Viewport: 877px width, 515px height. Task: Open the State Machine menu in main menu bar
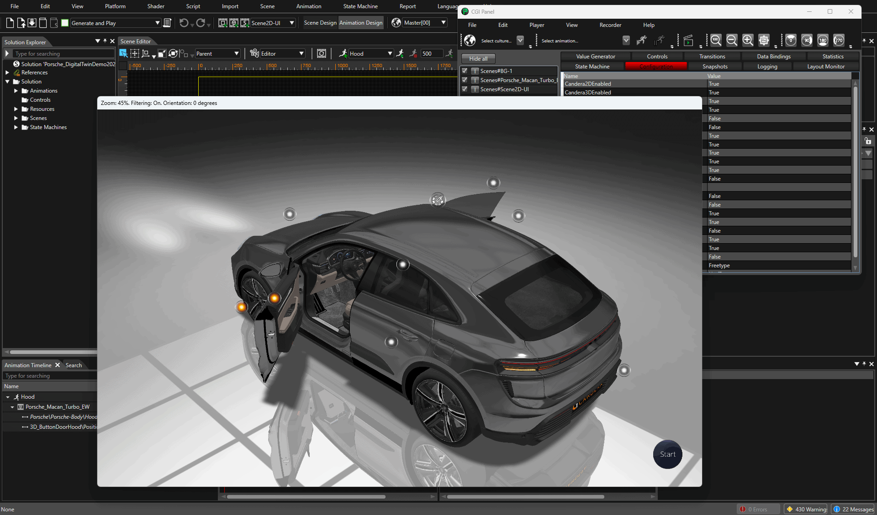click(360, 6)
